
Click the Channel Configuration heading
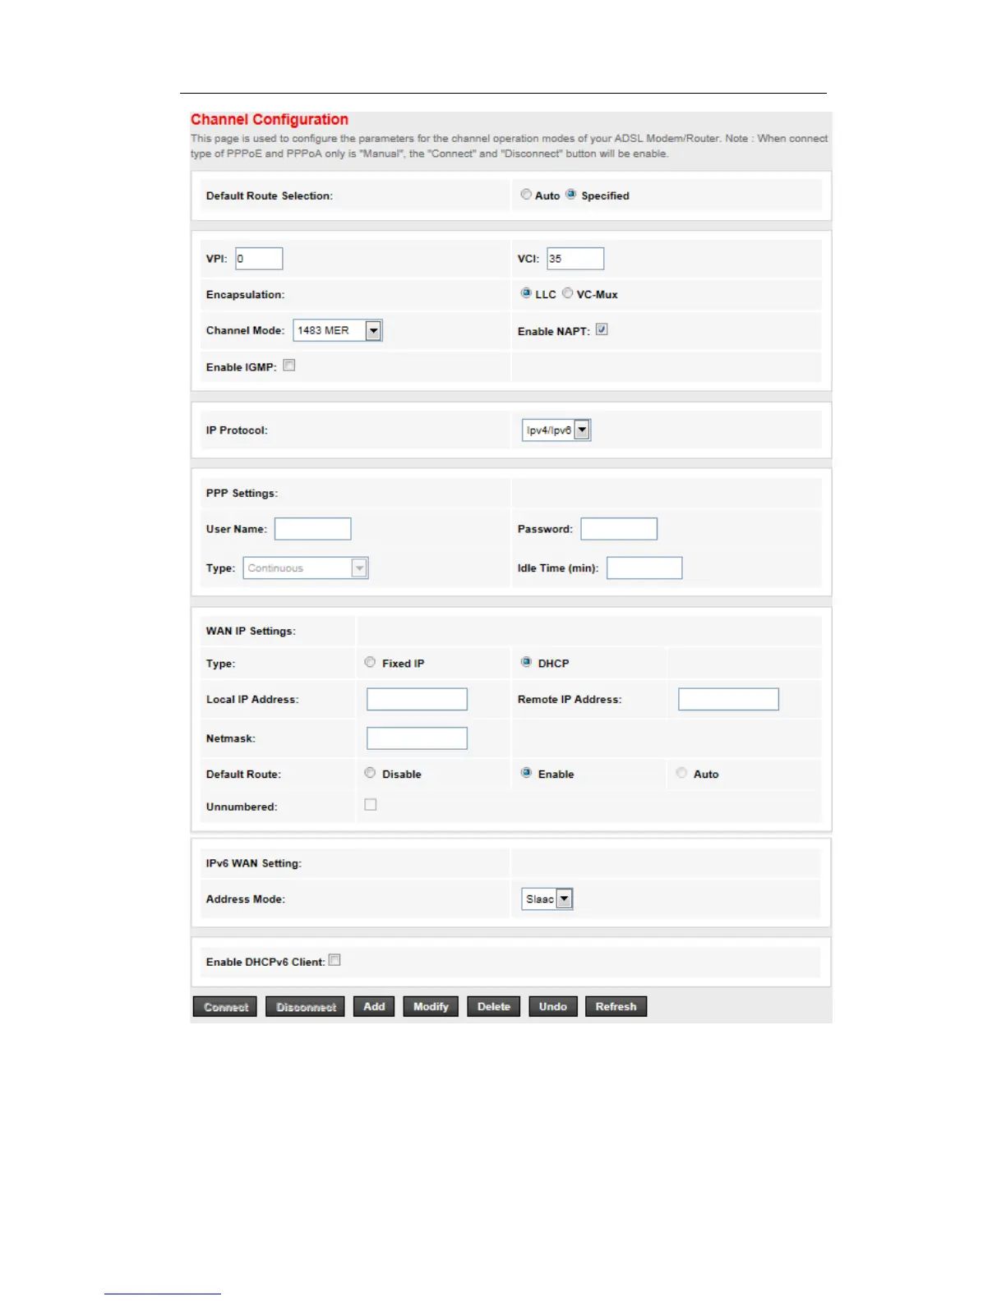[270, 120]
